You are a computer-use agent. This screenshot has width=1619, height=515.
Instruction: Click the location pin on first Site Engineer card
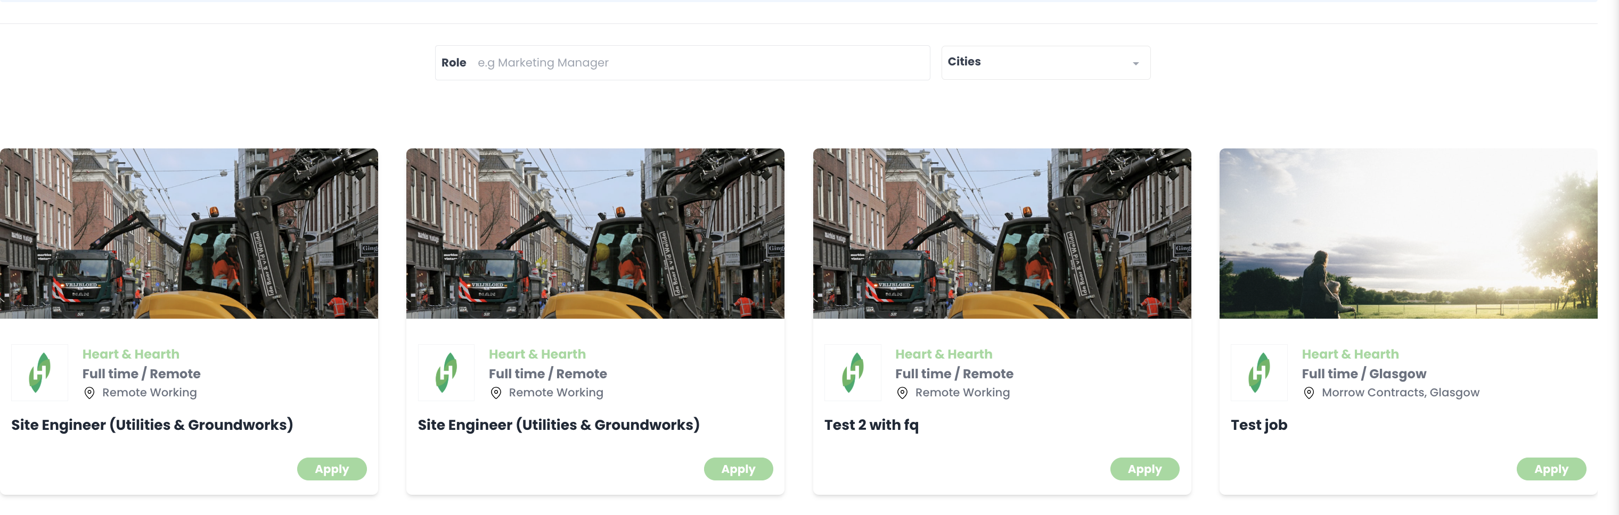coord(89,393)
